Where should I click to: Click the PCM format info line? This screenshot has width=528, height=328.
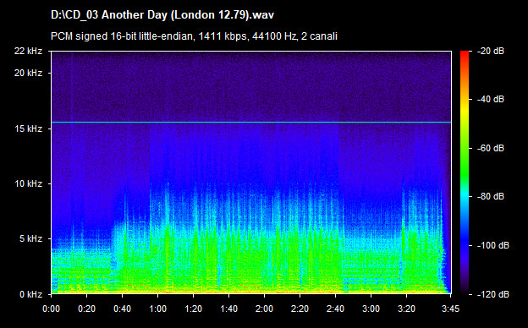(194, 36)
